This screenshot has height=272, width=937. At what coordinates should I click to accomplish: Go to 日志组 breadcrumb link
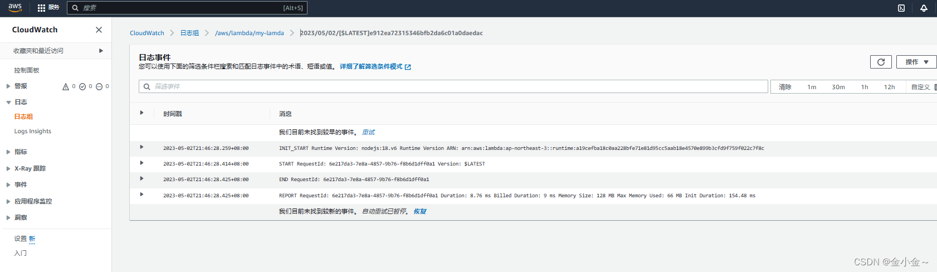pyautogui.click(x=189, y=33)
